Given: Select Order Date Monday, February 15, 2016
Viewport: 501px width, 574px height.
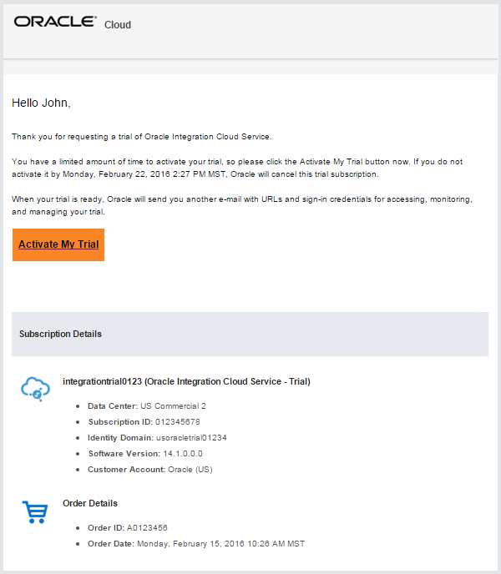Looking at the screenshot, I should [190, 544].
